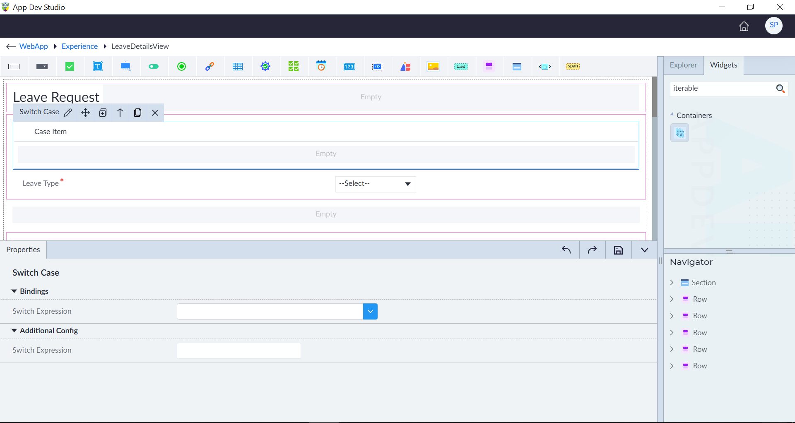
Task: Insert the link widget
Action: (x=210, y=67)
